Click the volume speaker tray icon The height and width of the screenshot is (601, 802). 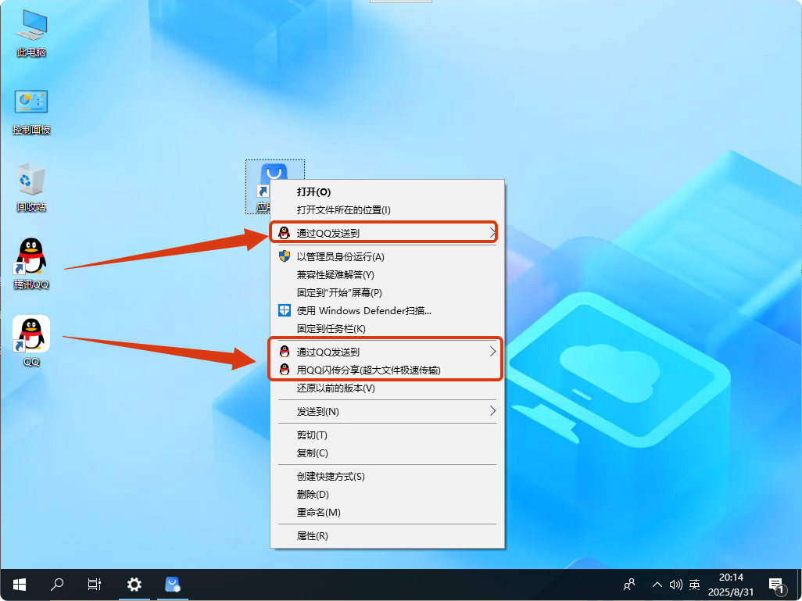coord(675,584)
